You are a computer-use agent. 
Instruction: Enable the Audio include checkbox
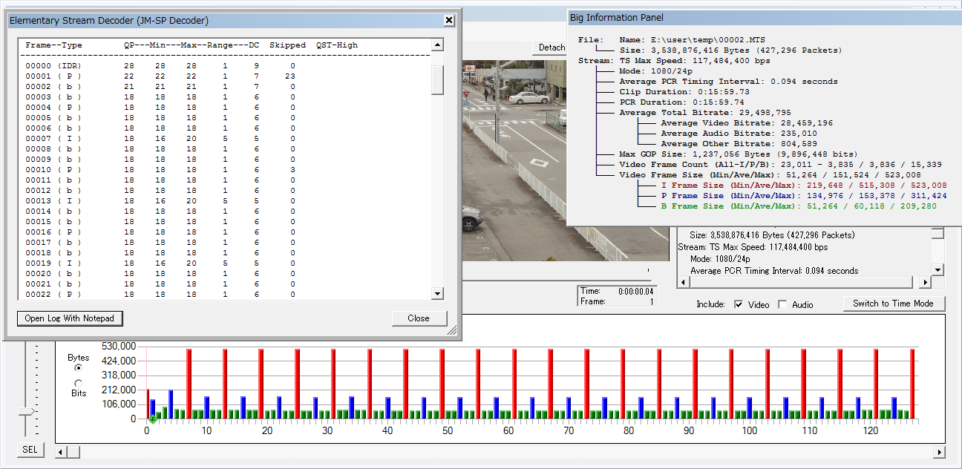tap(782, 304)
